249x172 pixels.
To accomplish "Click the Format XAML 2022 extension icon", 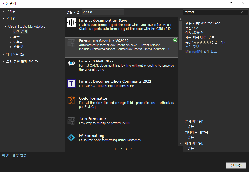I will 71,63.
